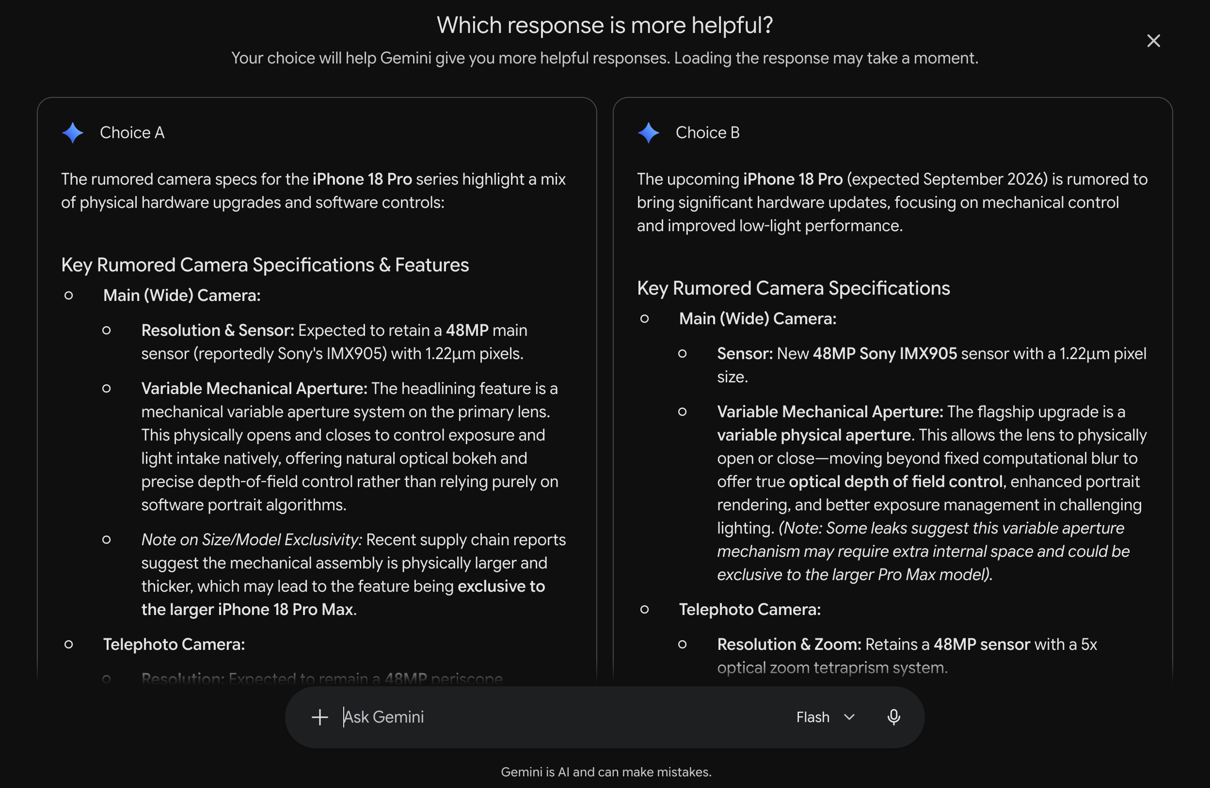The image size is (1210, 788).
Task: Click 'Resolution & Sensor' item in Choice A
Action: 218,331
